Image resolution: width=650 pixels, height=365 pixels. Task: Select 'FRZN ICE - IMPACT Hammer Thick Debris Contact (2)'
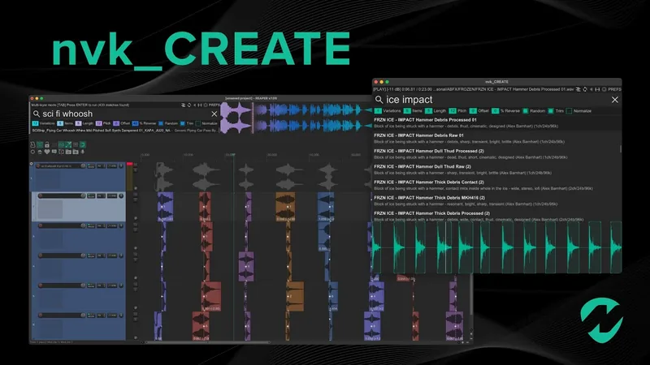pos(496,185)
